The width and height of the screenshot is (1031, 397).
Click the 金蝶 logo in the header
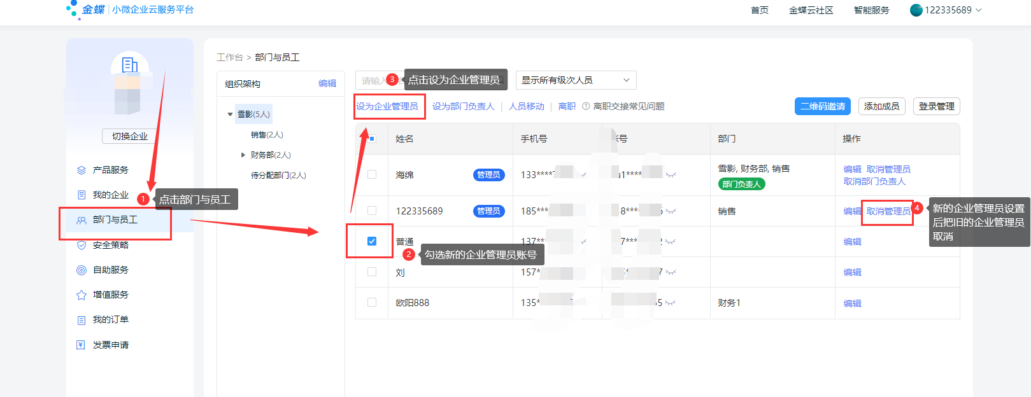tap(86, 10)
